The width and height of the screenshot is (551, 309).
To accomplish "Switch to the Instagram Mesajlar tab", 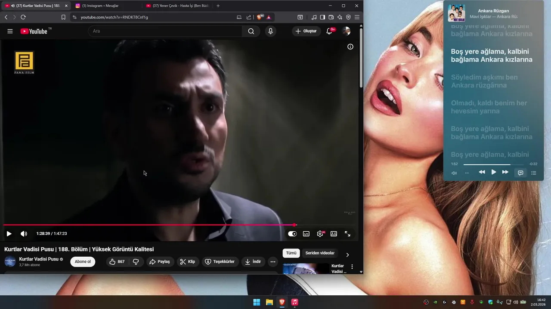I will coord(105,6).
